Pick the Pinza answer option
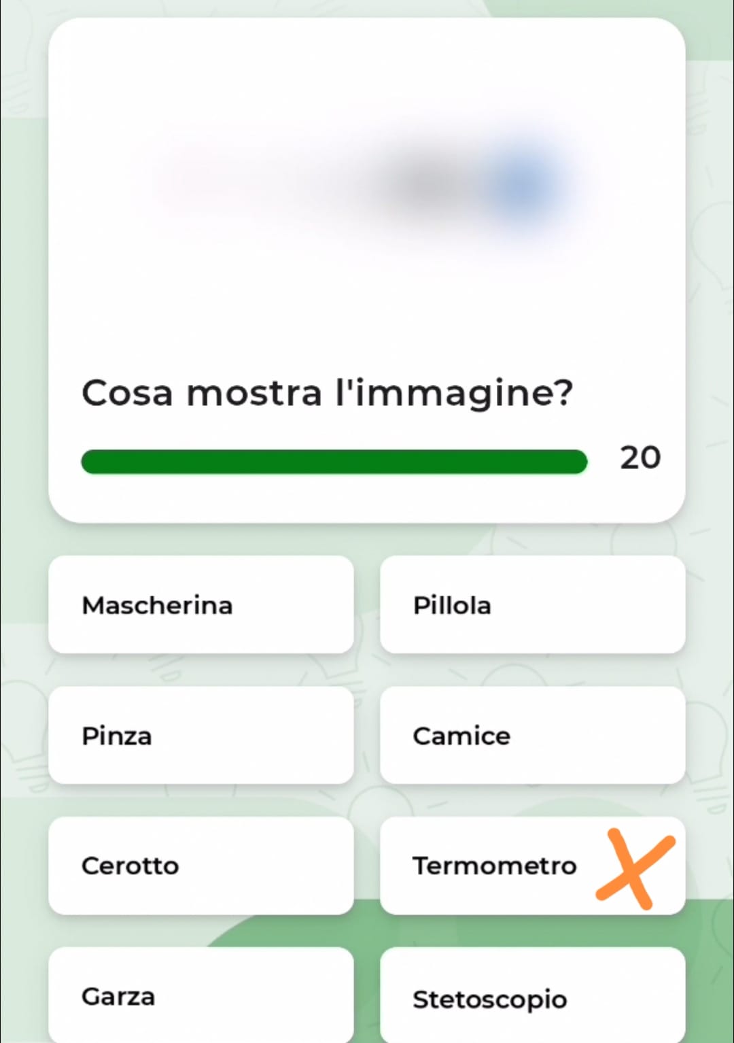The width and height of the screenshot is (734, 1043). pyautogui.click(x=201, y=735)
